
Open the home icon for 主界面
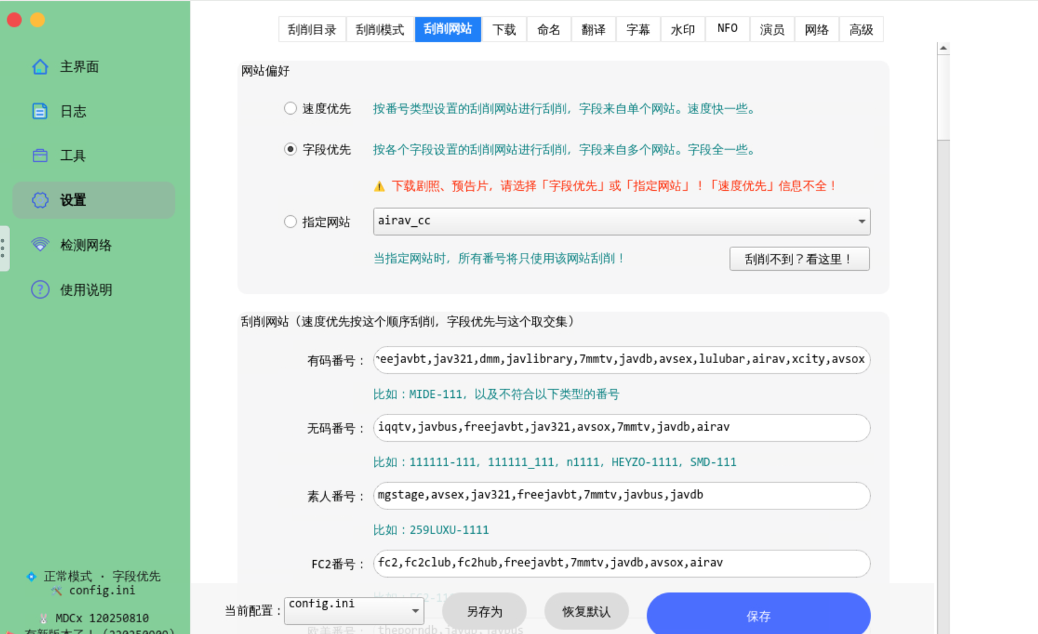[40, 66]
